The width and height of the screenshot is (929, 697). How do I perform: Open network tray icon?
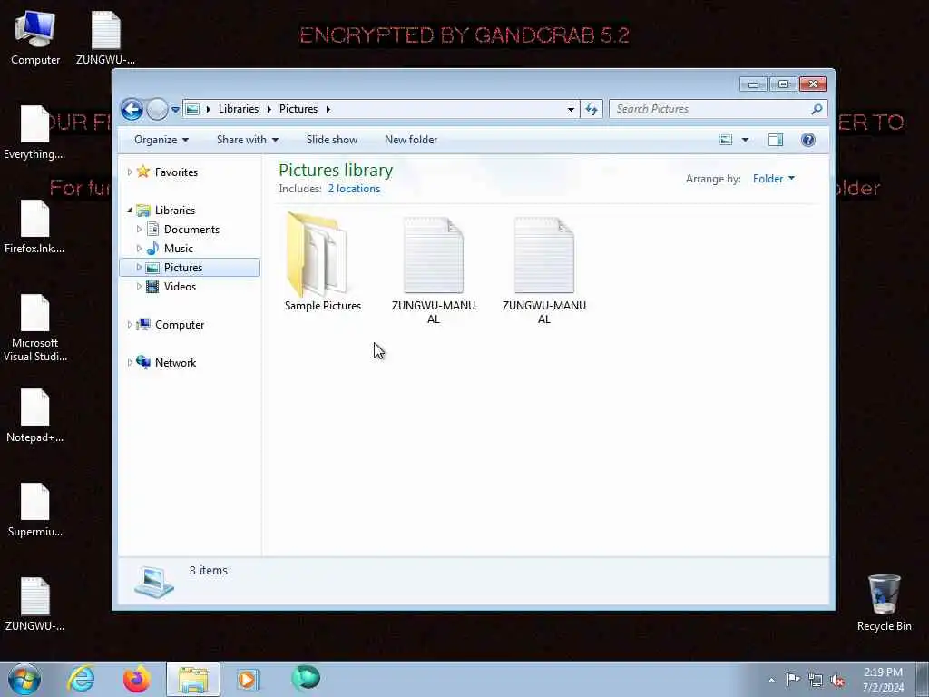point(816,681)
